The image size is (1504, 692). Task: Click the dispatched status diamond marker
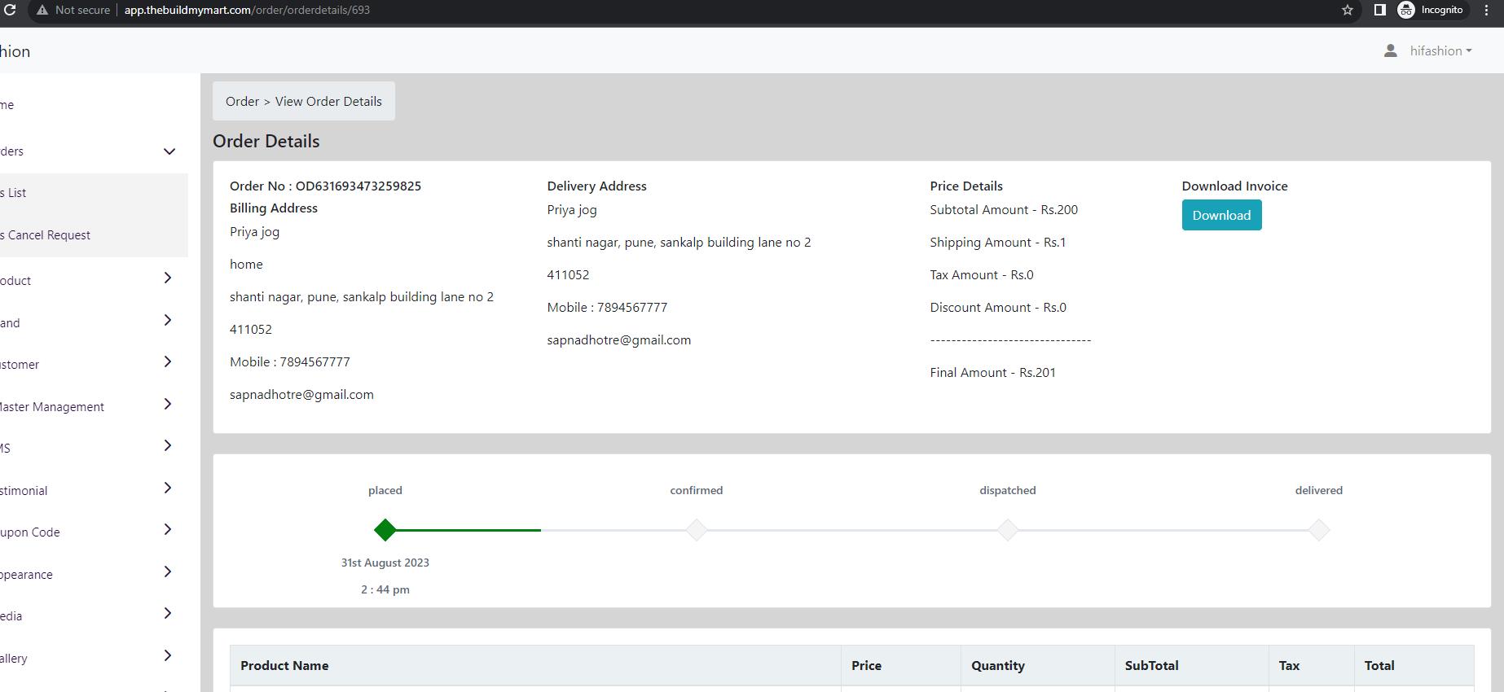click(1008, 530)
